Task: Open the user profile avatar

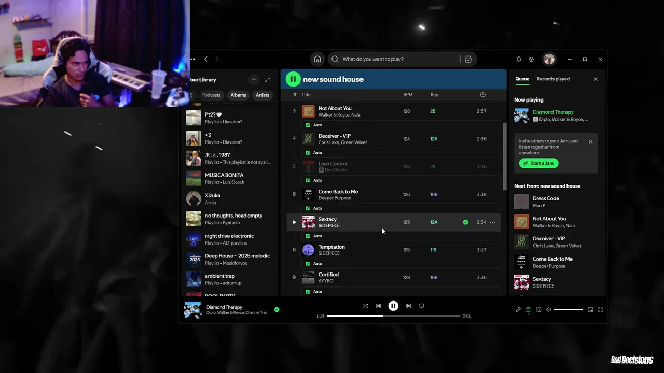Action: [x=549, y=59]
